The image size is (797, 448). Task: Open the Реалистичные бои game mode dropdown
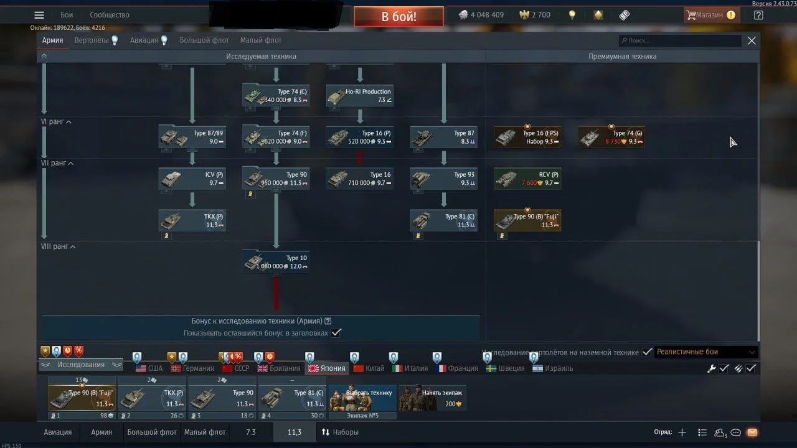pos(706,352)
